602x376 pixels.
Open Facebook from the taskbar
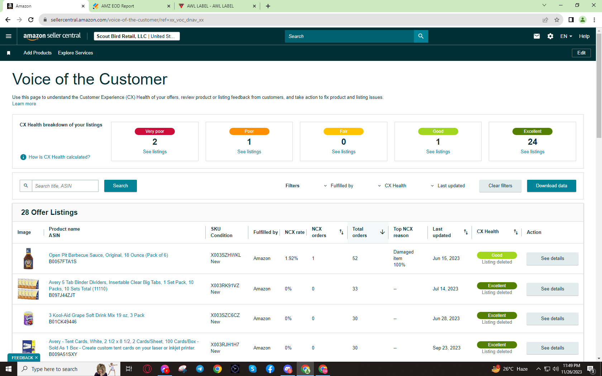pyautogui.click(x=270, y=369)
